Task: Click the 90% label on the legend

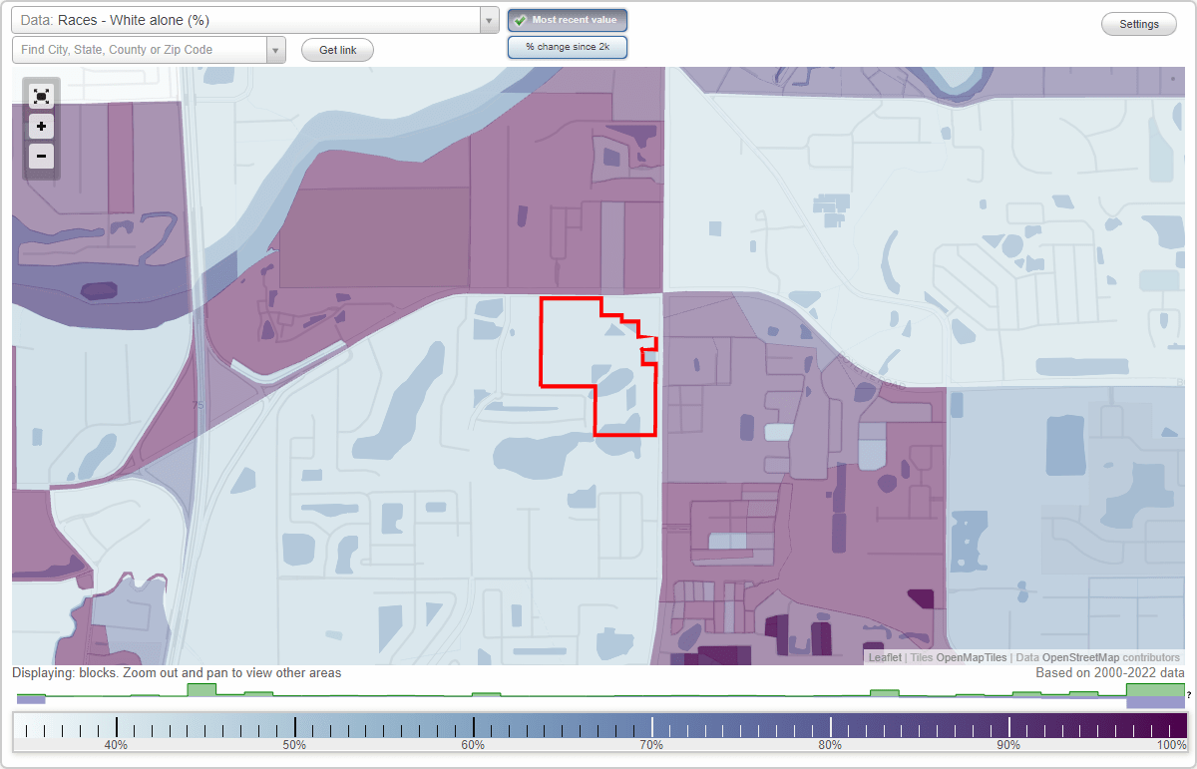Action: click(1008, 745)
